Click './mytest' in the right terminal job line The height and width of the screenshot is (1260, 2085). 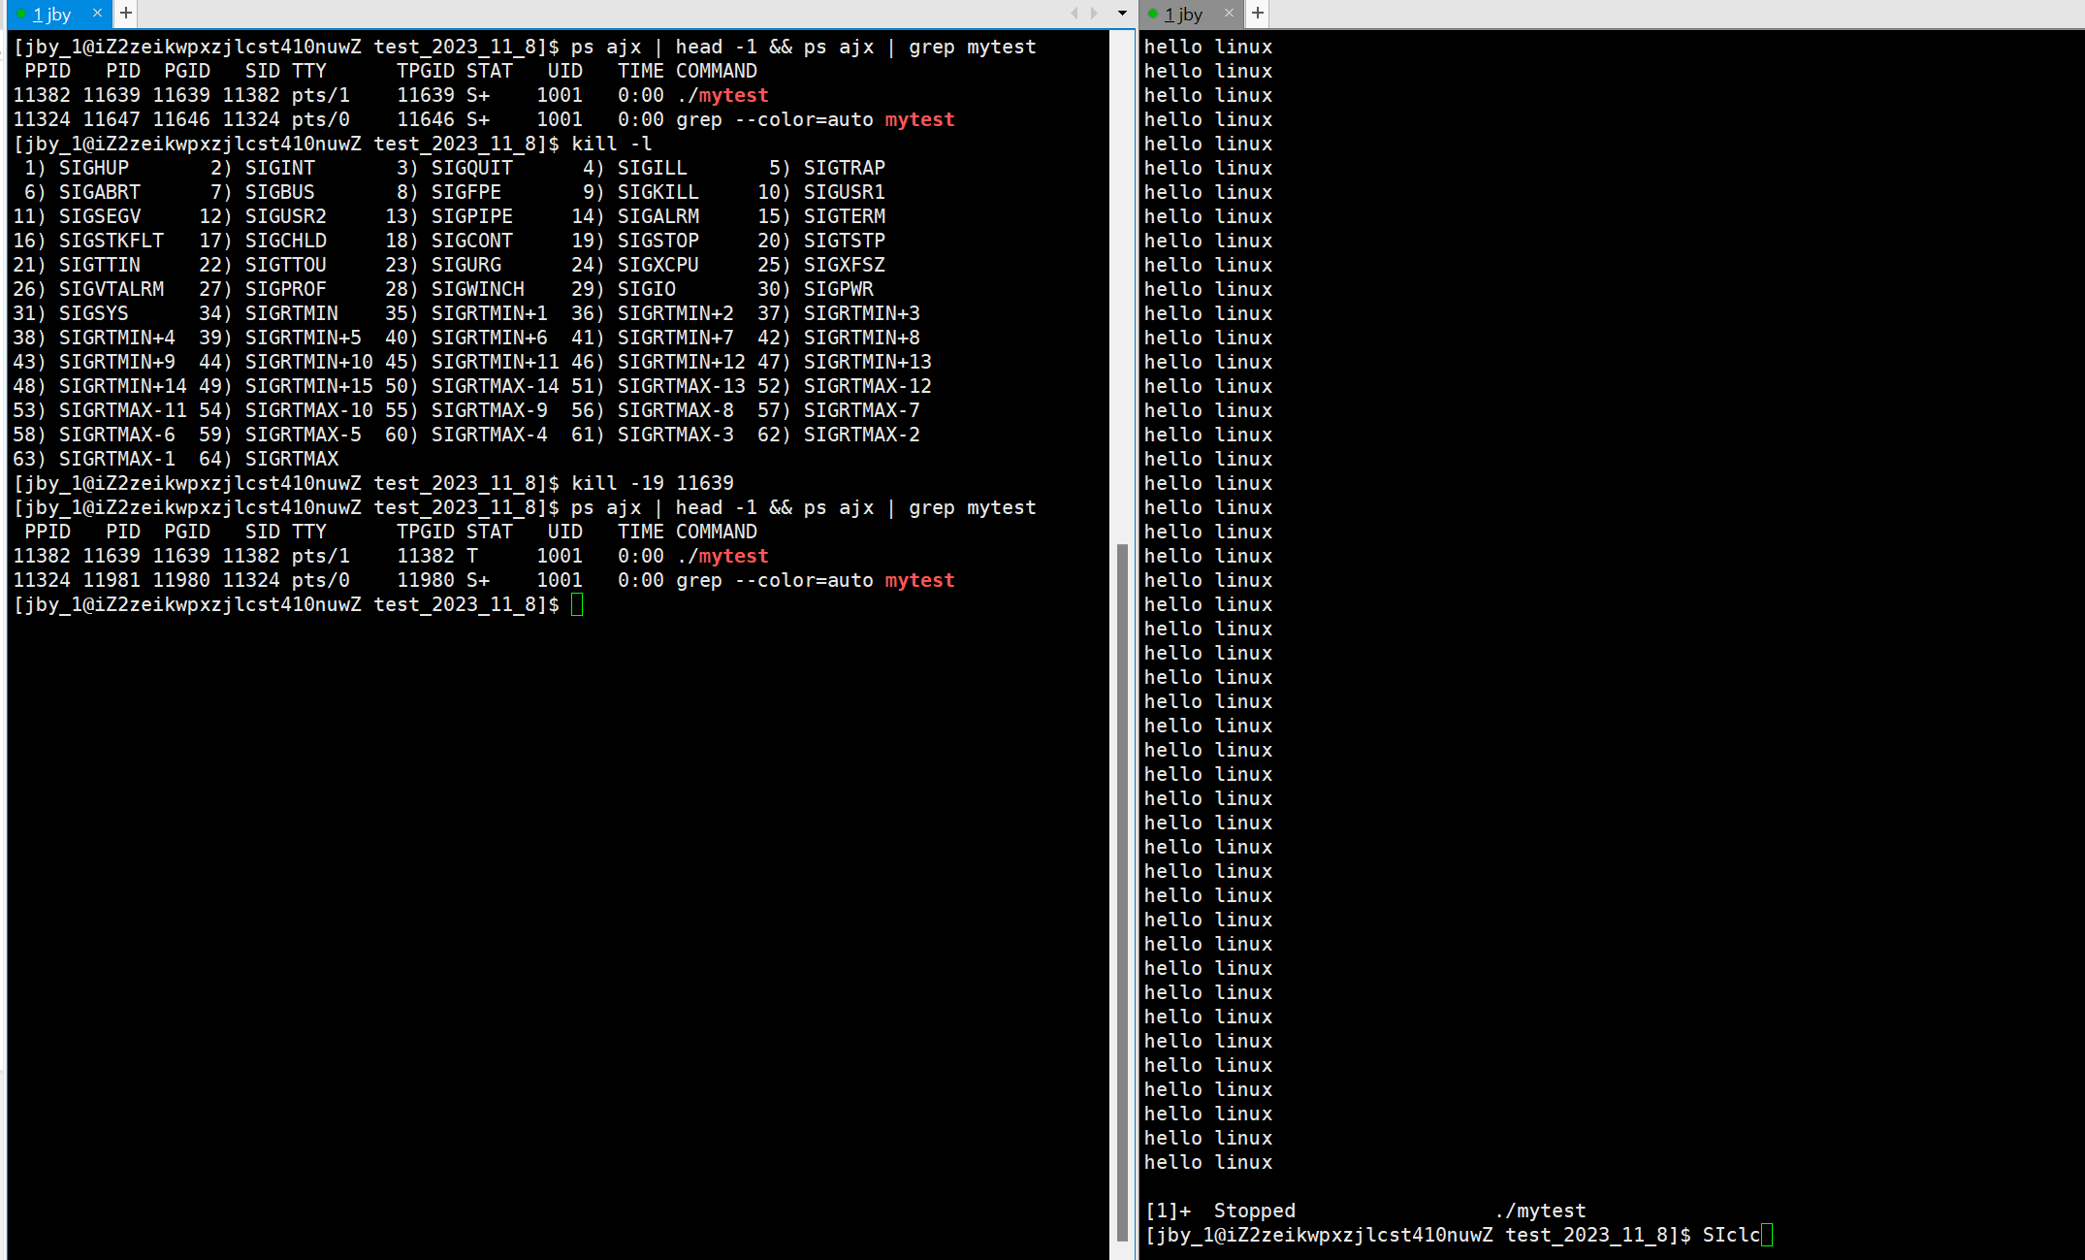pyautogui.click(x=1540, y=1211)
